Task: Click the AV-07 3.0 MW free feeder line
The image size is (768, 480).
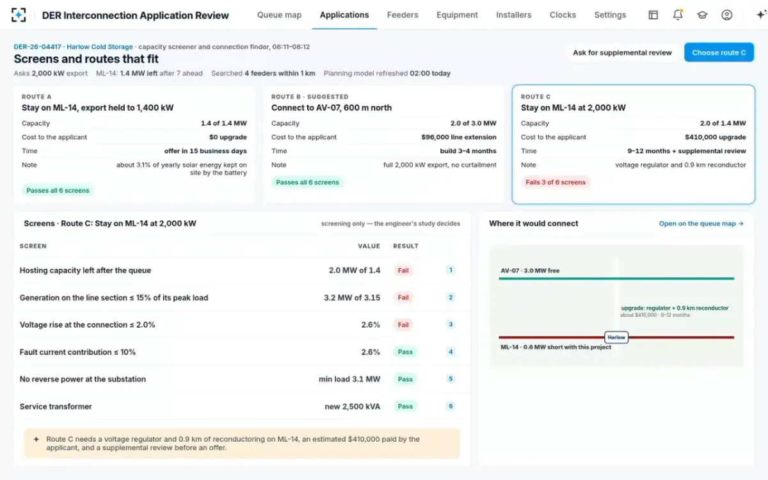Action: (x=617, y=278)
